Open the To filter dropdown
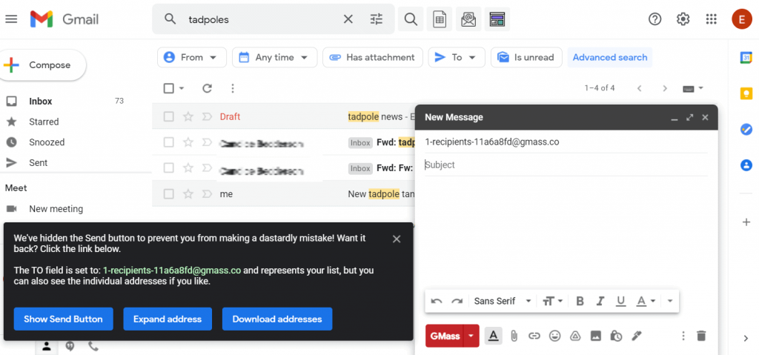759x355 pixels. tap(457, 57)
